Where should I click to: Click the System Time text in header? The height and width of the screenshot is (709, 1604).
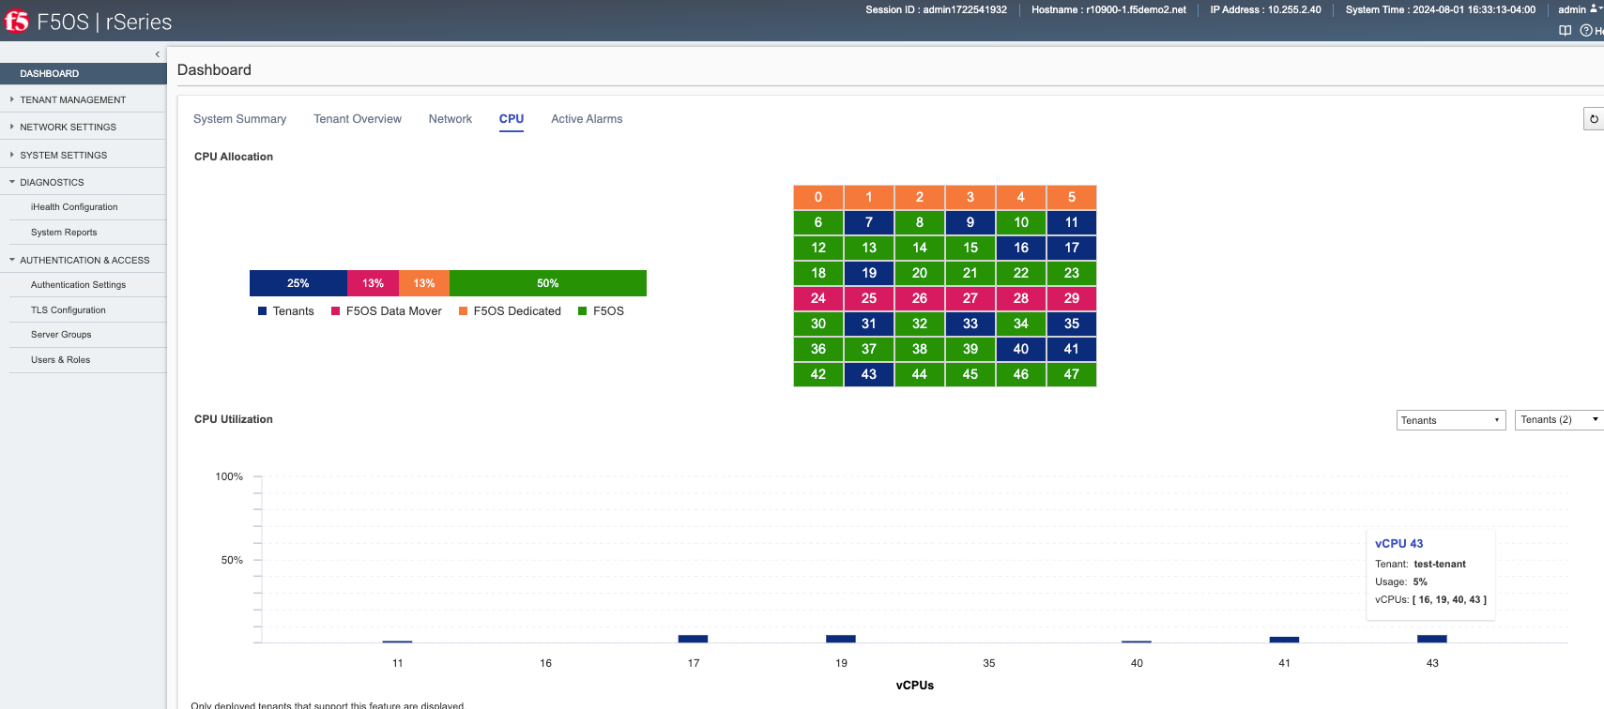1441,9
